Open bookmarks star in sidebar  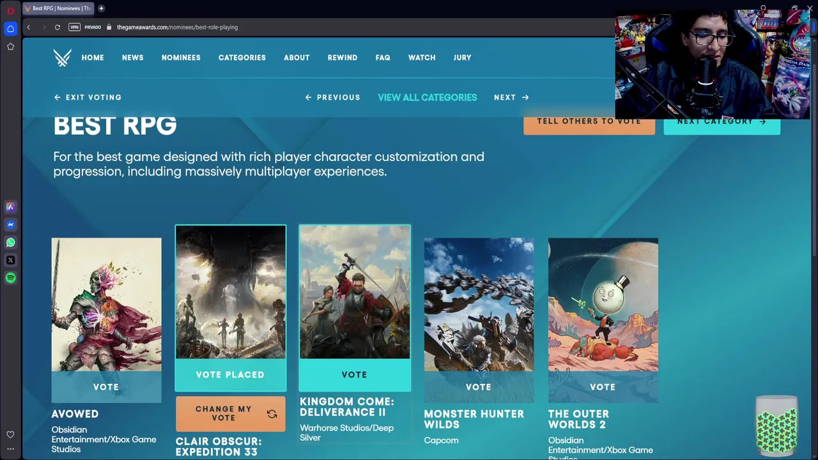click(x=10, y=47)
